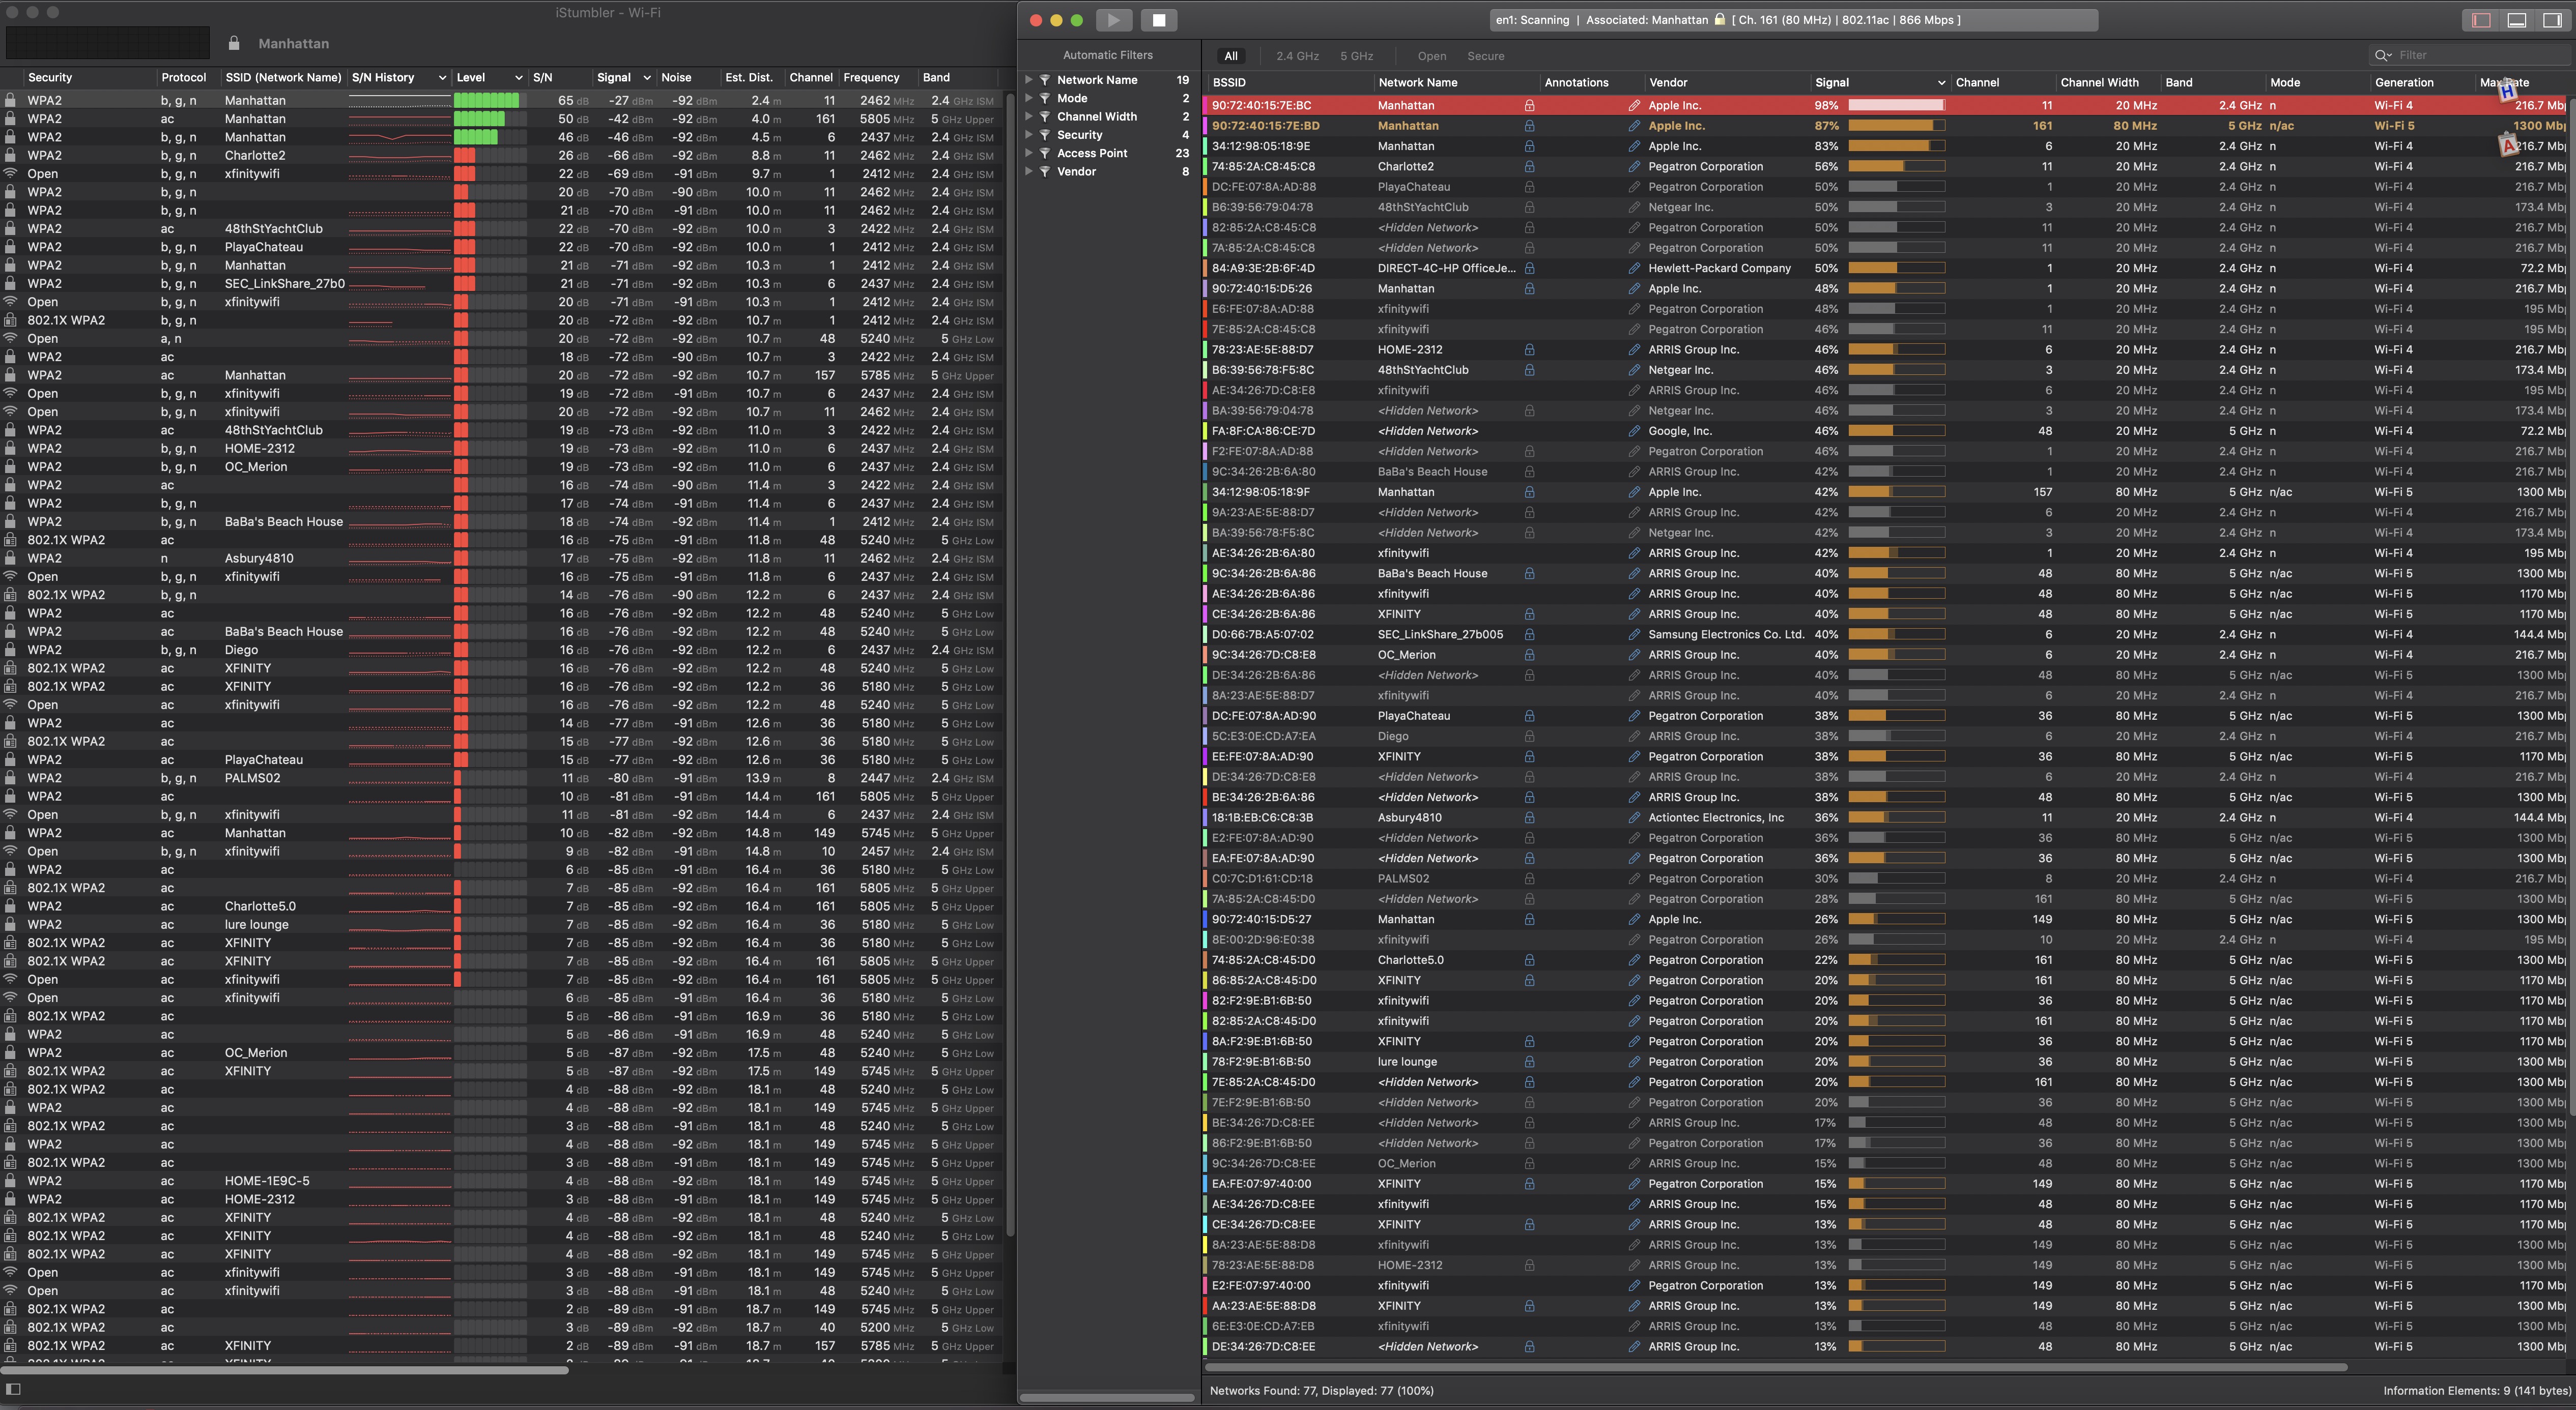
Task: Switch to the 2.4 GHz filter tab
Action: point(1297,56)
